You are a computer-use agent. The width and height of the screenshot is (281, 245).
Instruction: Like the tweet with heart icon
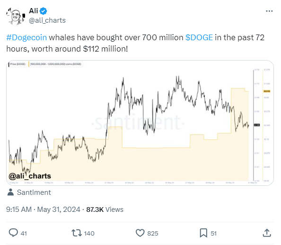click(x=140, y=233)
